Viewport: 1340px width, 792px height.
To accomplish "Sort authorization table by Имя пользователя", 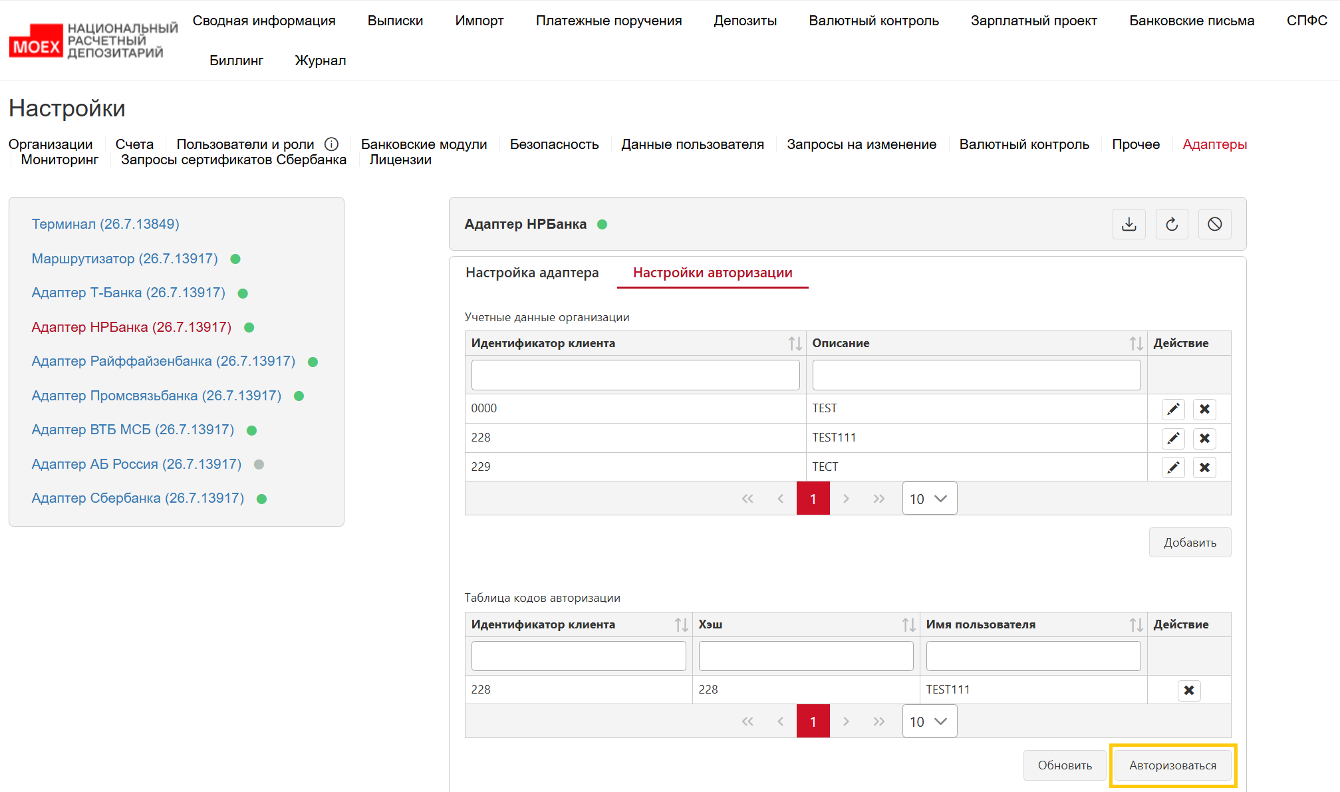I will tap(1136, 624).
